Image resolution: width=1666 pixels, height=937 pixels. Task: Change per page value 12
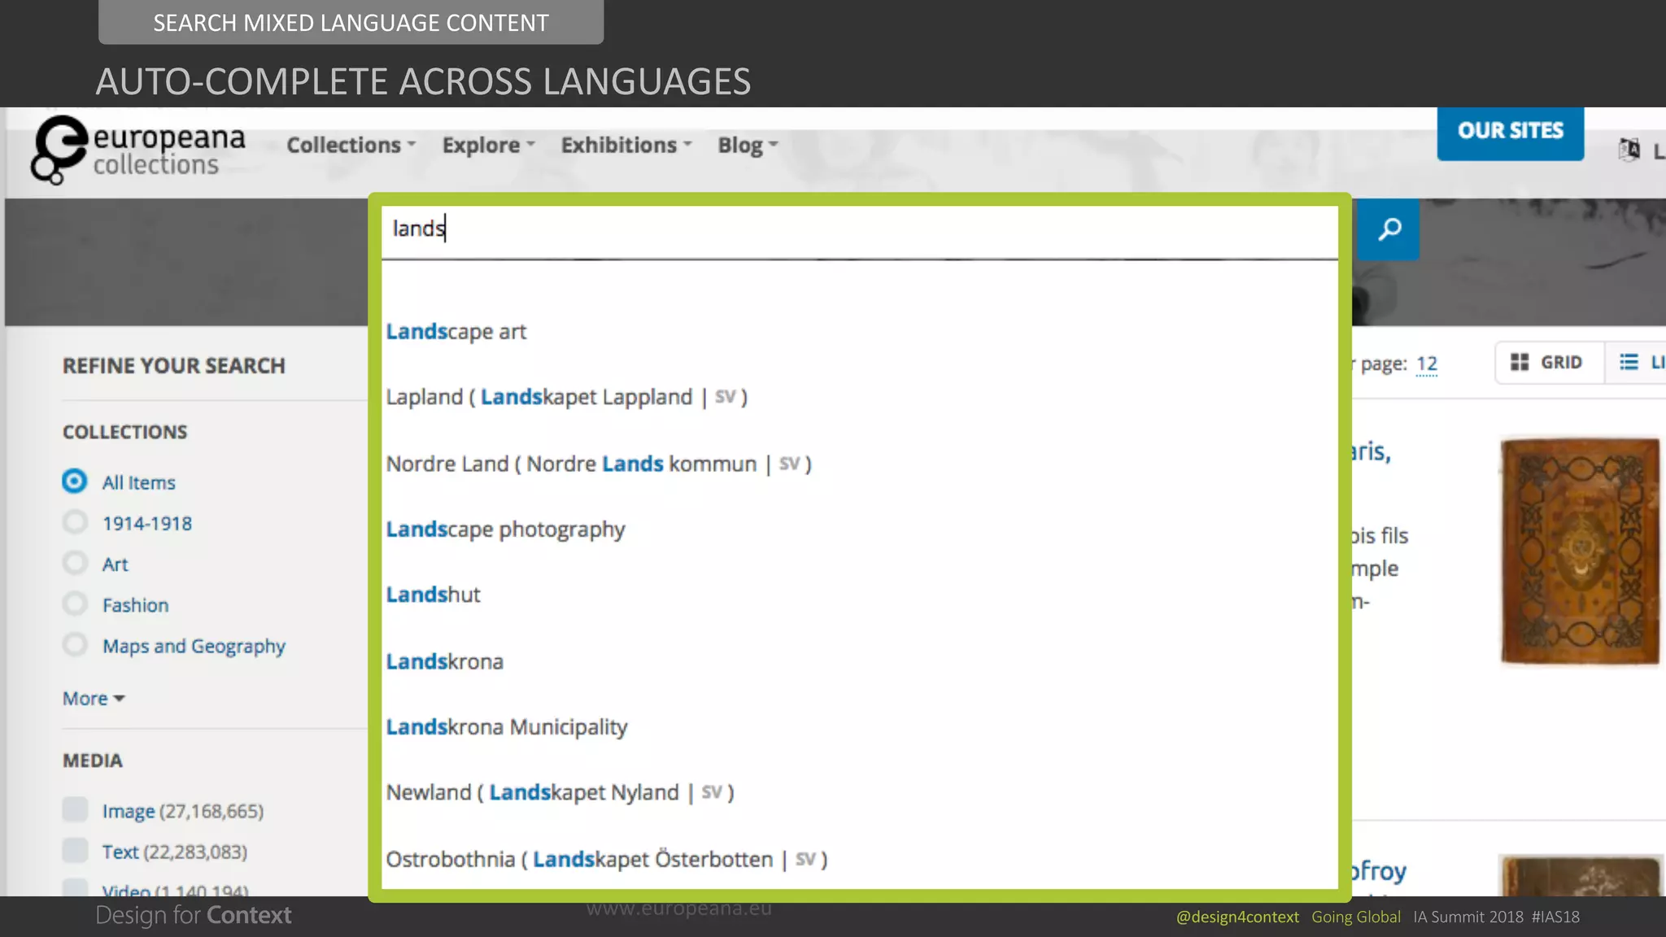(x=1426, y=364)
